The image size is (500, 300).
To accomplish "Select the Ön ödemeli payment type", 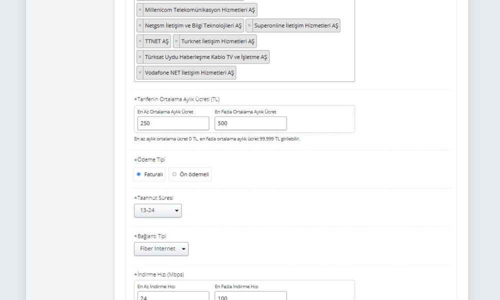I will click(x=174, y=174).
